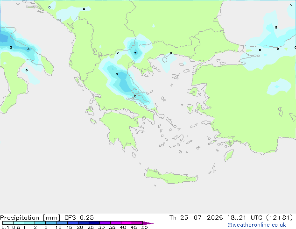Choose the bright magenta 40–45 mm legend swatch
296x229 pixels.
(x=127, y=223)
